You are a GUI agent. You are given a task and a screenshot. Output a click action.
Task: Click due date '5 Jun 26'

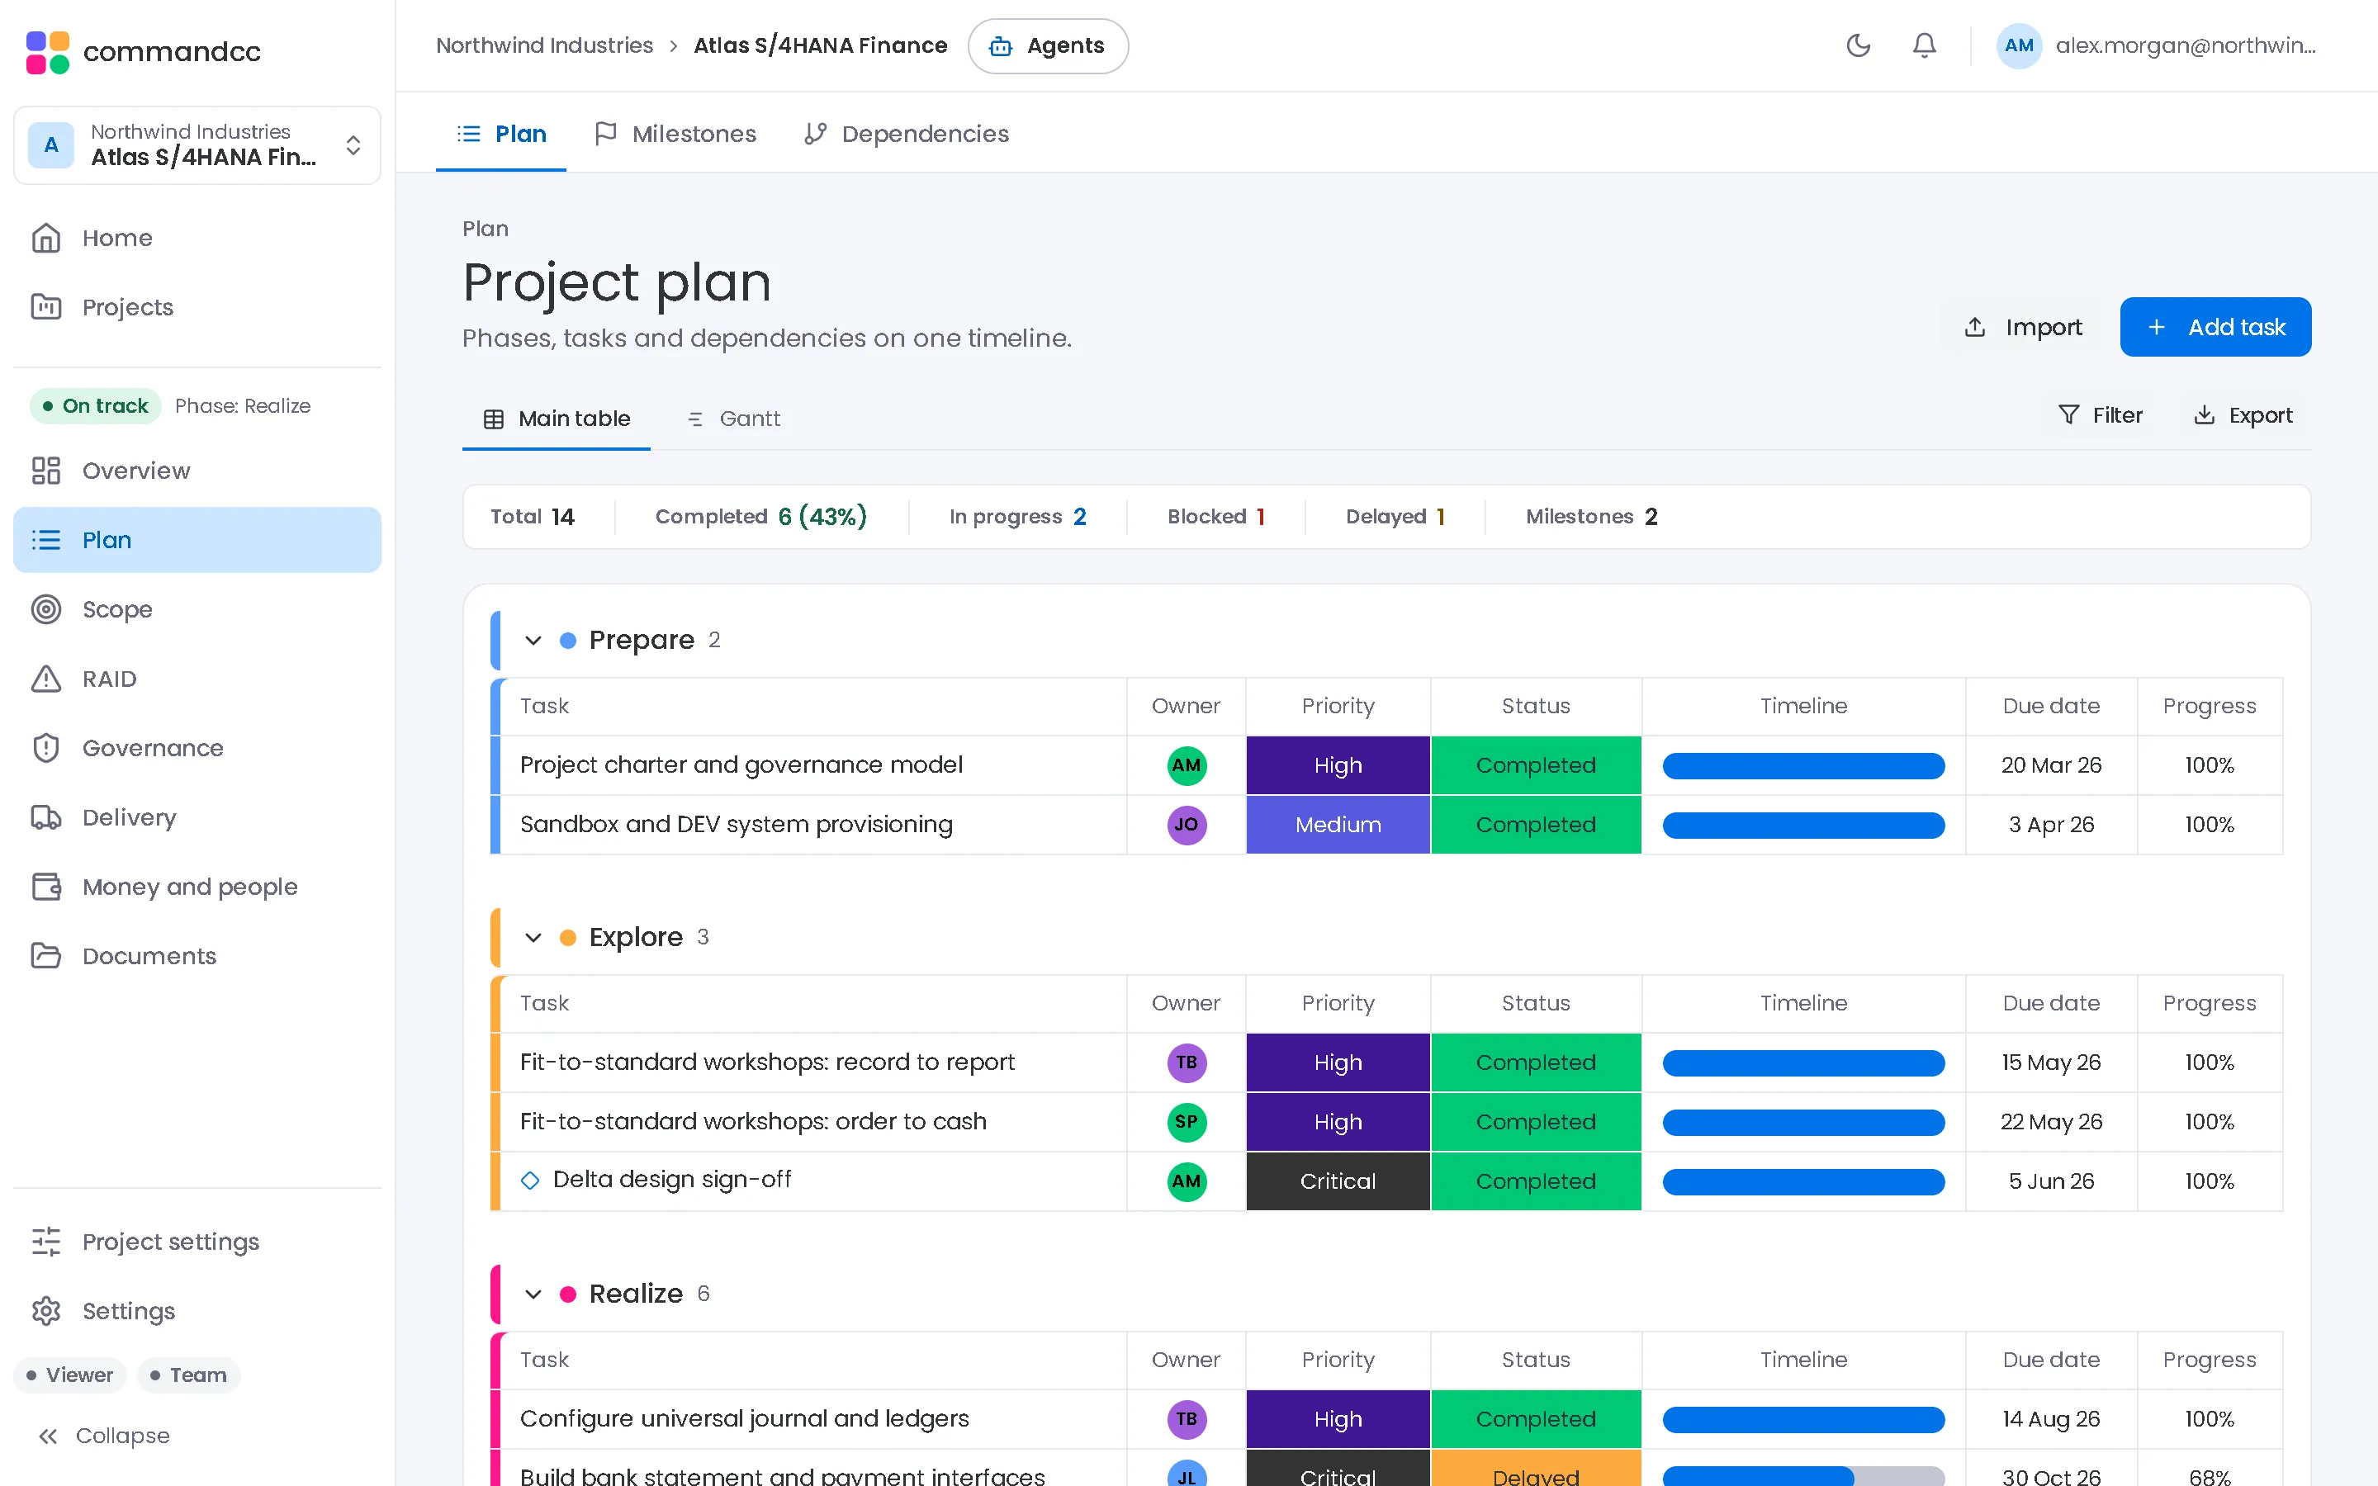(2051, 1181)
